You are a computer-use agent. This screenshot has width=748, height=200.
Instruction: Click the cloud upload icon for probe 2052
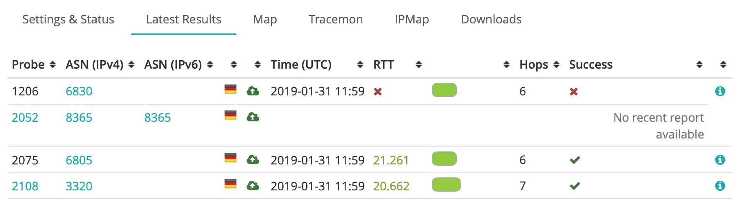pos(253,117)
